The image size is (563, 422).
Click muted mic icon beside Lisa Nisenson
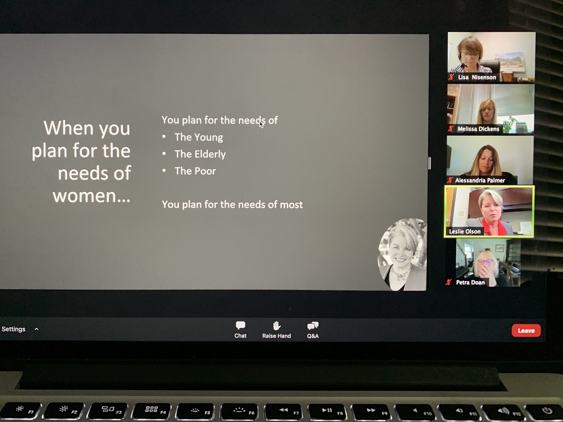pos(452,77)
